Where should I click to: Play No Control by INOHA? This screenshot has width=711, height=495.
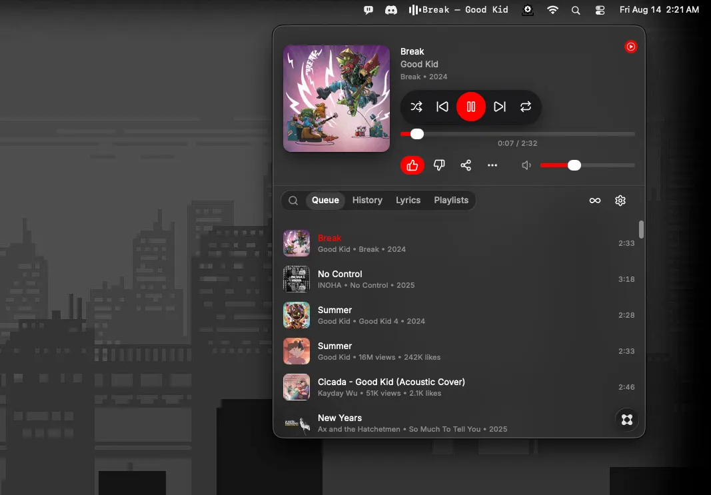[459, 279]
